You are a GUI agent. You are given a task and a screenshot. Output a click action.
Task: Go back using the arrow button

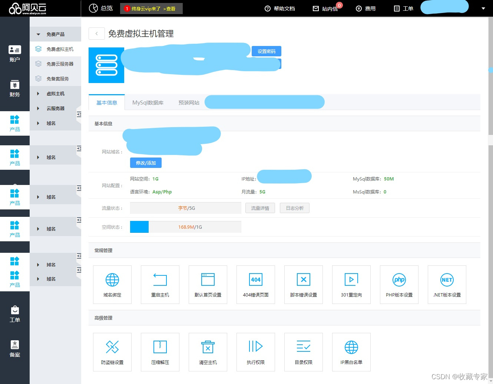point(97,33)
